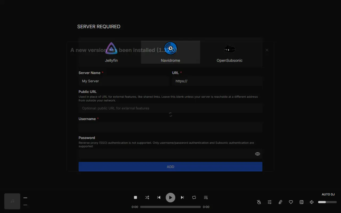The height and width of the screenshot is (213, 341).
Task: Open the sleep timer icon
Action: [259, 202]
